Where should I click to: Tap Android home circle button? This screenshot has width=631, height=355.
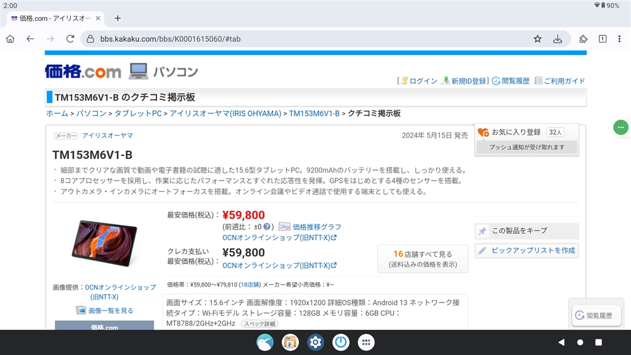580,342
